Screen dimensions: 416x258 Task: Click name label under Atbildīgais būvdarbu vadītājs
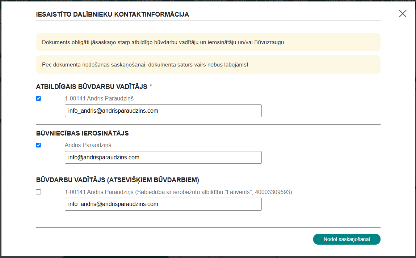[96, 98]
